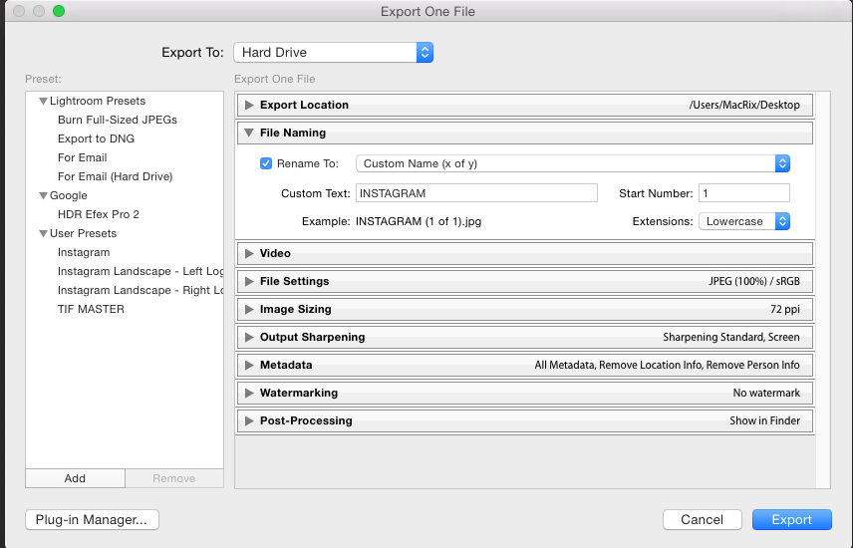Screen dimensions: 853x548
Task: Expand the Export Location section
Action: tap(249, 105)
